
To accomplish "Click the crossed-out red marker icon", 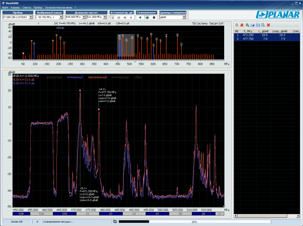I will point(242,25).
